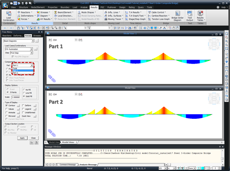Viewport: 230px width, 171px height.
Task: Click the Quick View button
Action: 35,116
